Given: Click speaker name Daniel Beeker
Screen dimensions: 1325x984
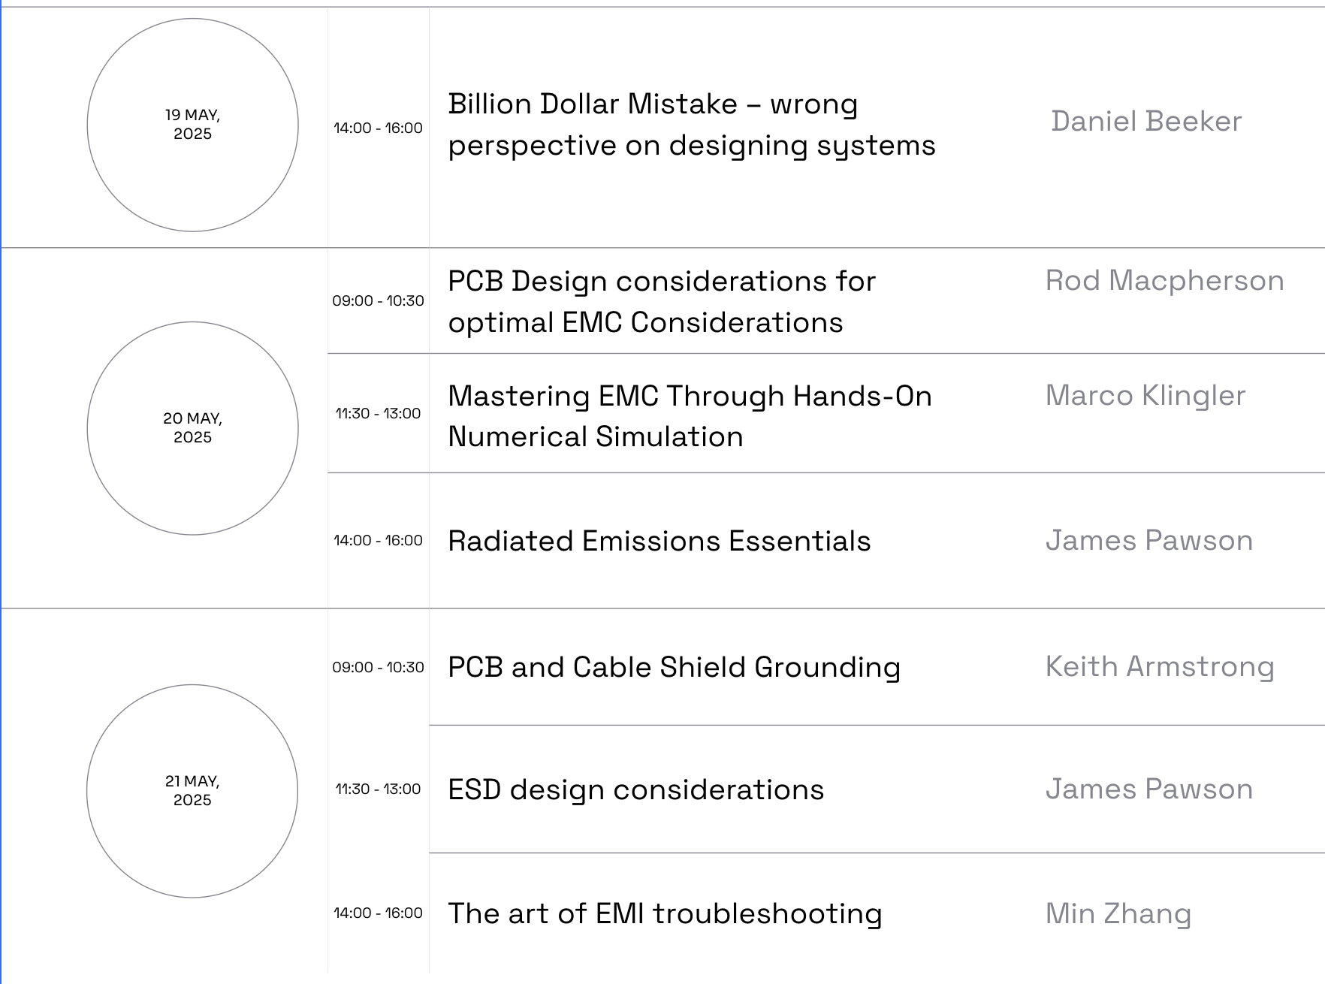Looking at the screenshot, I should click(x=1146, y=122).
